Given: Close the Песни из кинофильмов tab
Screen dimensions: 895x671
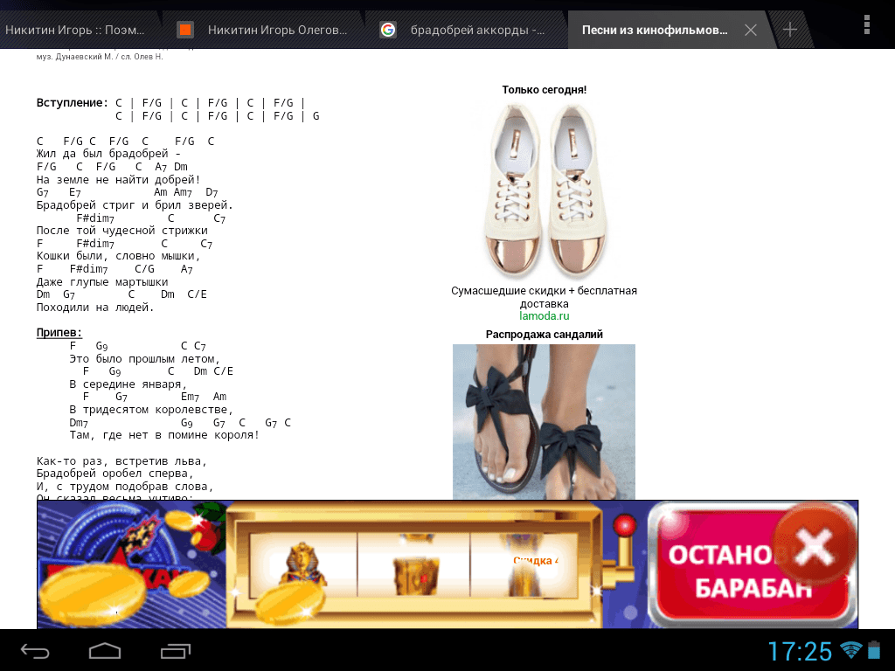Looking at the screenshot, I should point(750,30).
